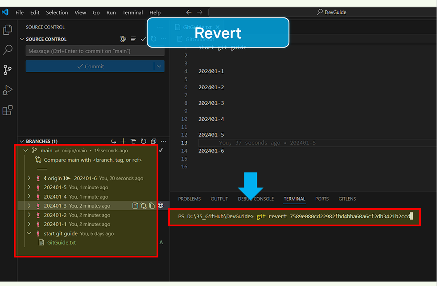Toggle list/tree view icon in Source Control header

[133, 39]
